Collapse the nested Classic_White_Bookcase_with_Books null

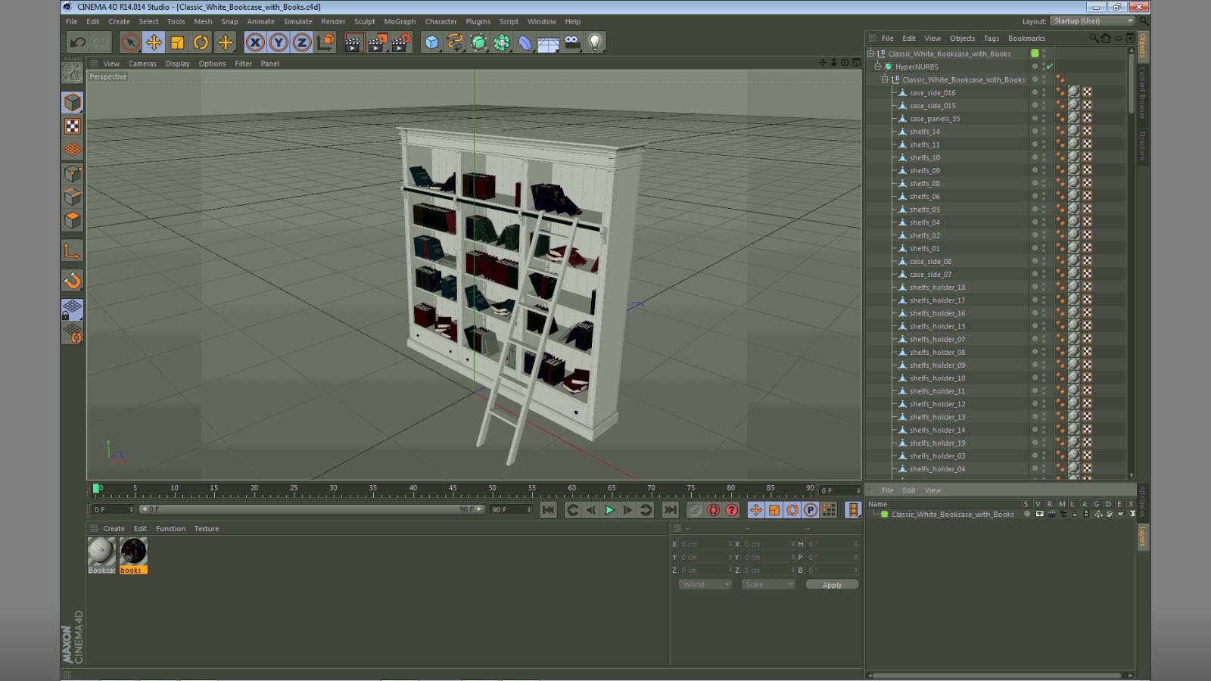pyautogui.click(x=884, y=79)
